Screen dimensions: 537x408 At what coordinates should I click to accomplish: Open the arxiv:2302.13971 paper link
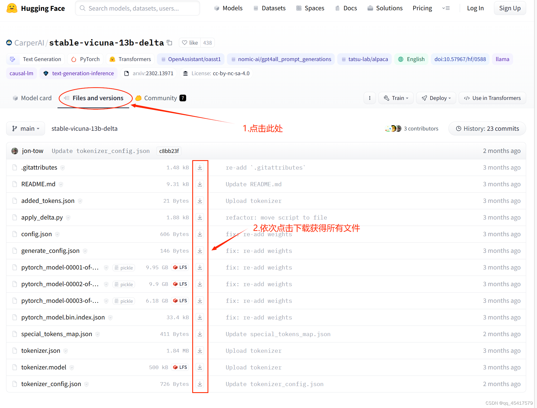tap(149, 73)
